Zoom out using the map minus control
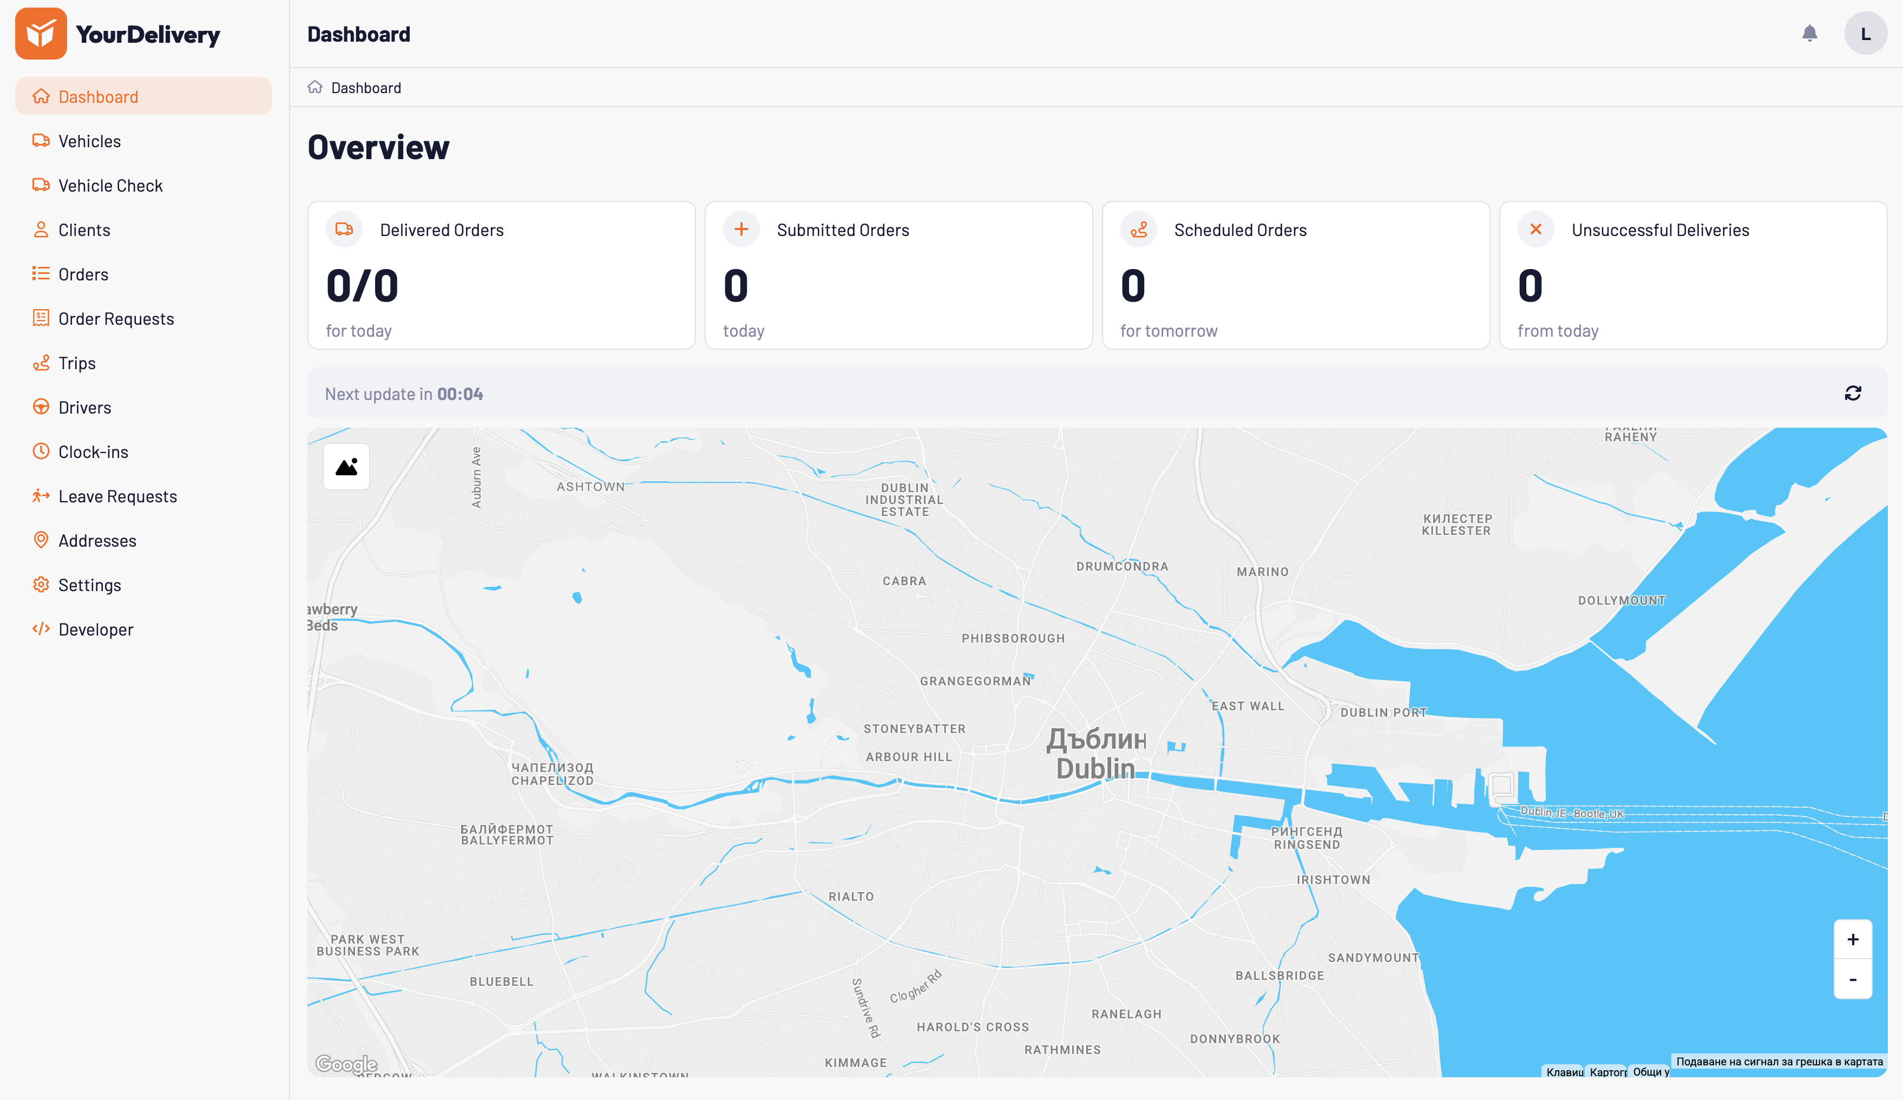 pos(1853,979)
